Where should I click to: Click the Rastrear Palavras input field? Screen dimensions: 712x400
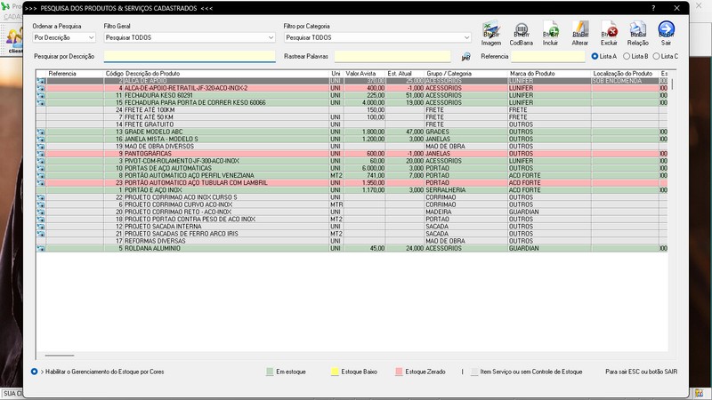click(392, 56)
